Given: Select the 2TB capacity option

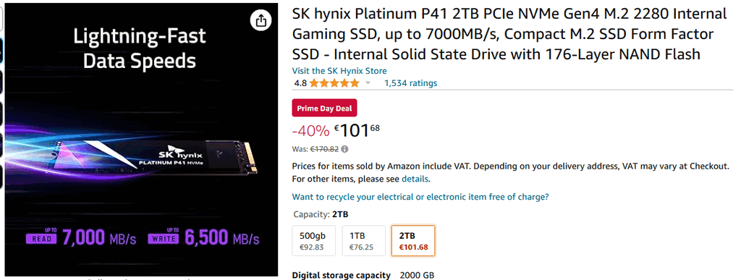Looking at the screenshot, I should (413, 241).
